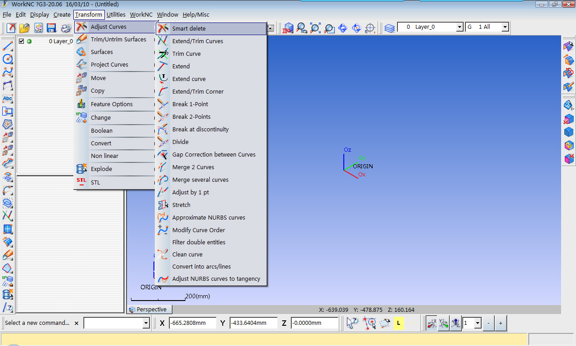The width and height of the screenshot is (576, 346).
Task: Click the crosshair target view icon
Action: pos(370,28)
